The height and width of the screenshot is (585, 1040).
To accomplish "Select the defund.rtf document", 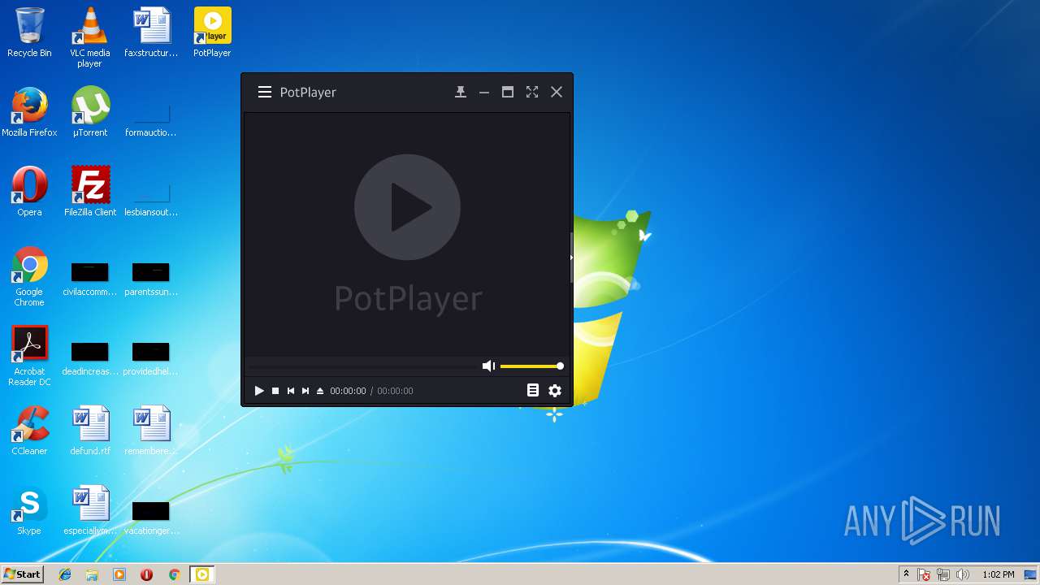I will tap(90, 431).
